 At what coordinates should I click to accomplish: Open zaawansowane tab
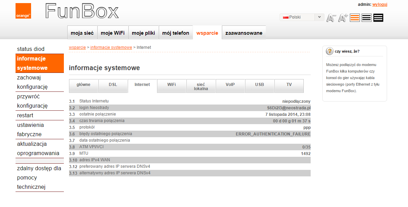pyautogui.click(x=244, y=33)
